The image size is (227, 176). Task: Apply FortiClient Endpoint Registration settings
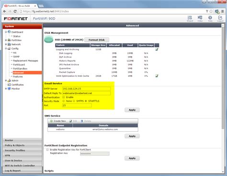pyautogui.click(x=132, y=158)
